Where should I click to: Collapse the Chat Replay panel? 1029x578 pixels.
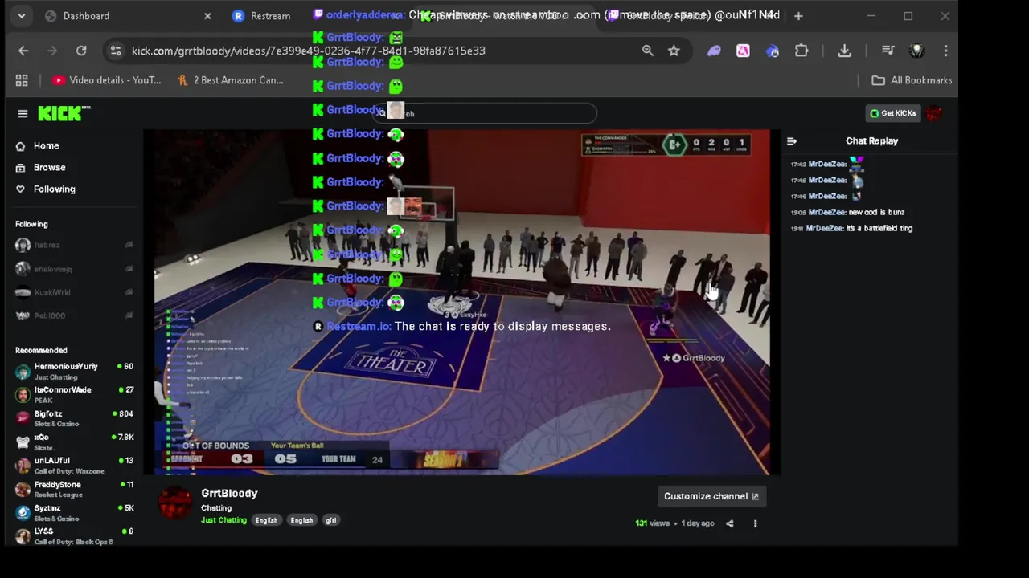[x=792, y=141]
